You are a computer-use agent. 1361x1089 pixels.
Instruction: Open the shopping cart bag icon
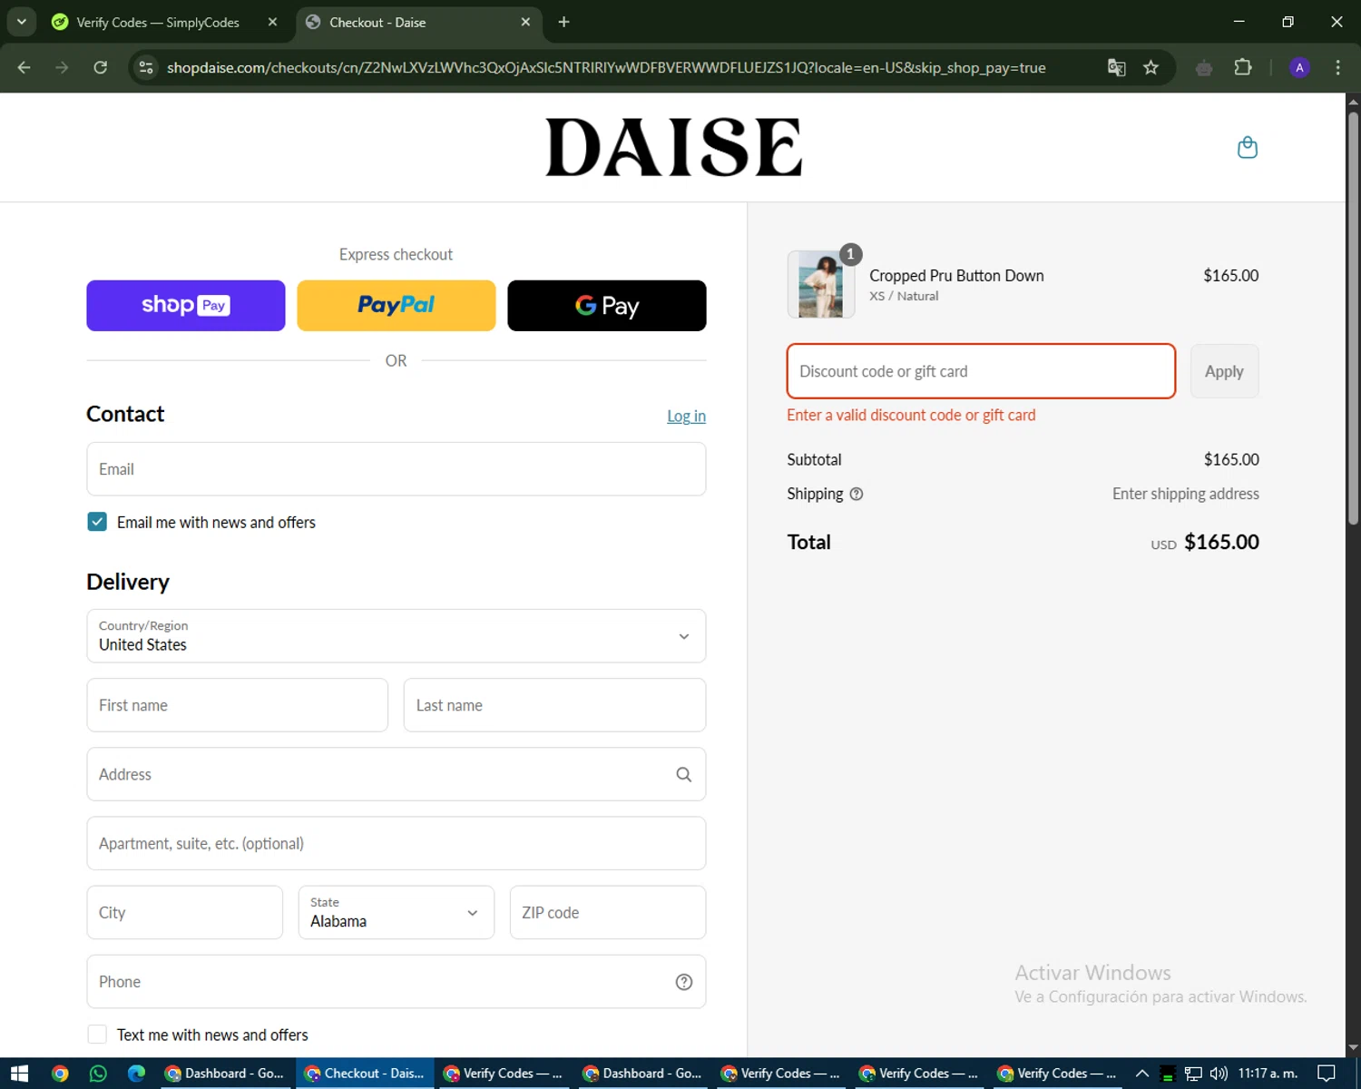click(1248, 147)
